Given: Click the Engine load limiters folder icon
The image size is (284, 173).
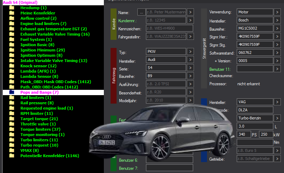Looking at the screenshot, I should click(x=12, y=24).
